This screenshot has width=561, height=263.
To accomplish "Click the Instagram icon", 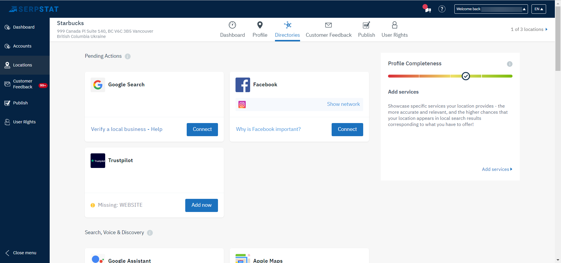I will 242,104.
